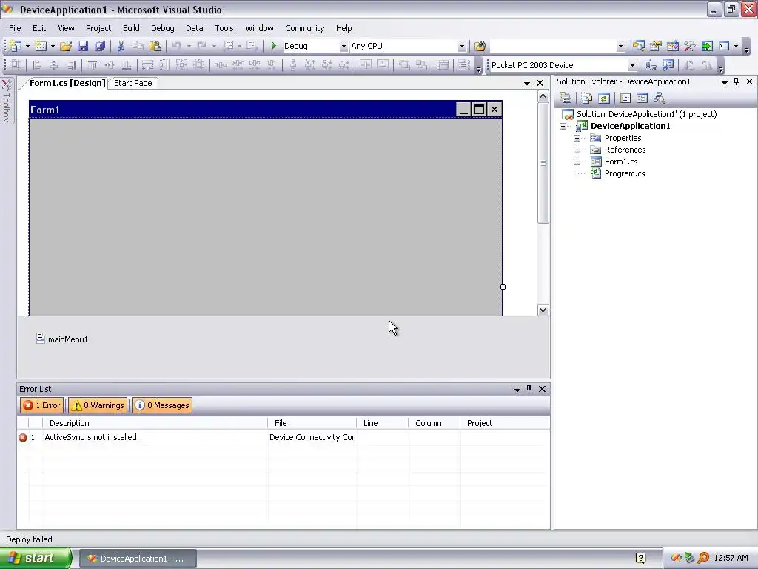This screenshot has width=758, height=569.
Task: Toggle the 0 Warnings filter button
Action: [x=98, y=405]
